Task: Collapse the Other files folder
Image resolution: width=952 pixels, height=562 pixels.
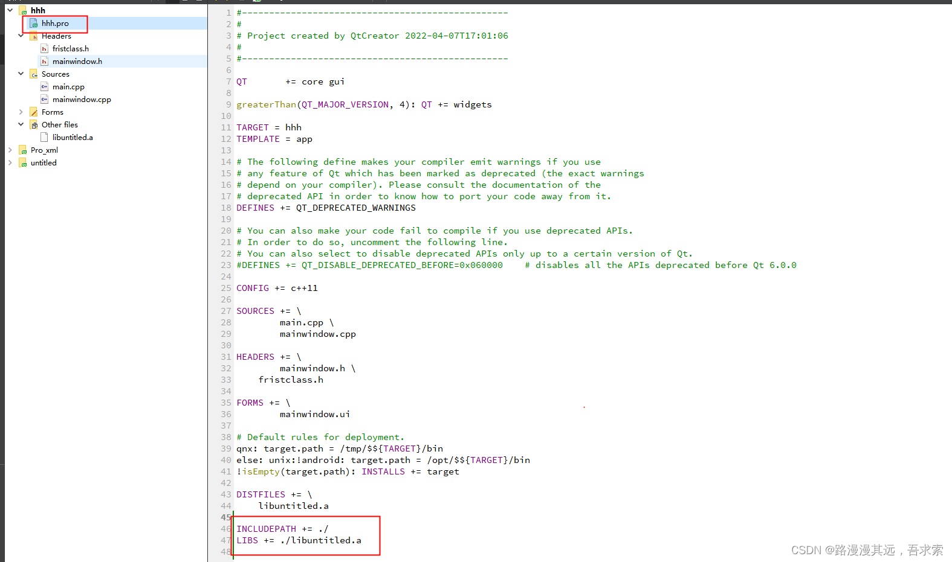Action: click(x=21, y=124)
